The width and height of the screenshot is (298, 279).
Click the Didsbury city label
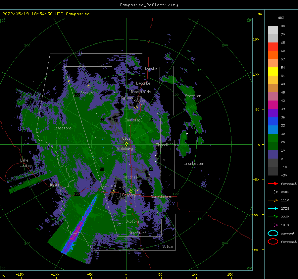click(x=125, y=149)
